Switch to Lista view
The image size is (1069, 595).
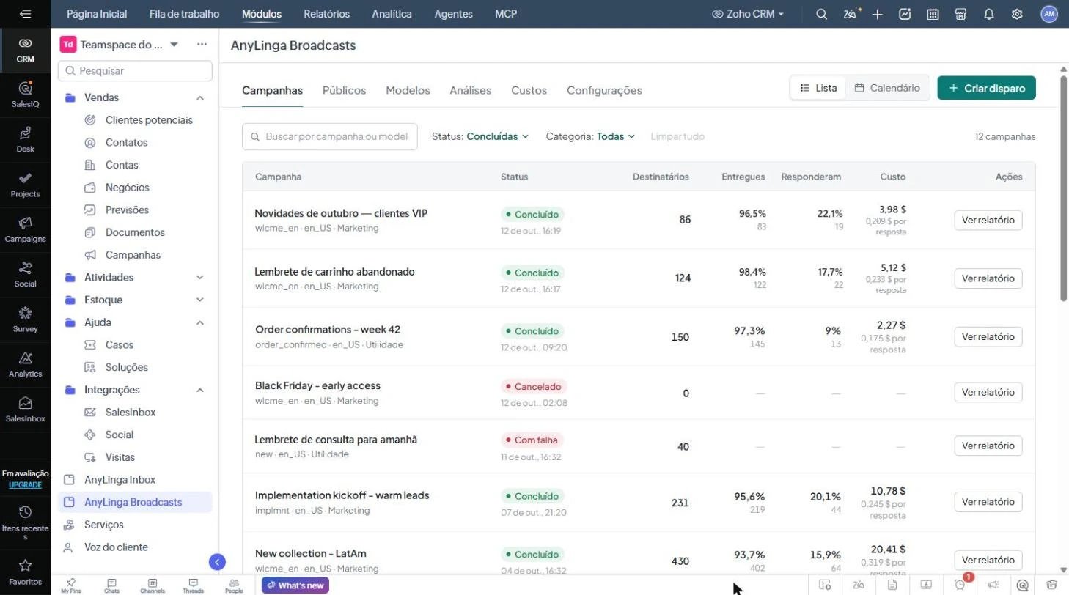point(818,88)
